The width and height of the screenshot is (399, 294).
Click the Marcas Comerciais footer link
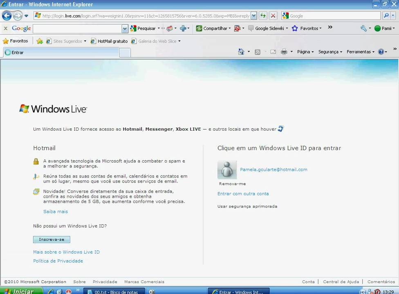coord(144,282)
